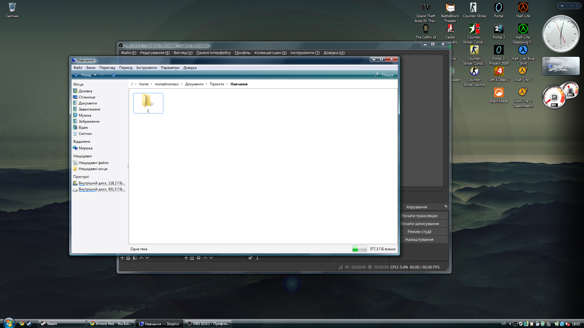Click the Налаштування button in OBS
Image resolution: width=584 pixels, height=328 pixels.
pos(419,239)
